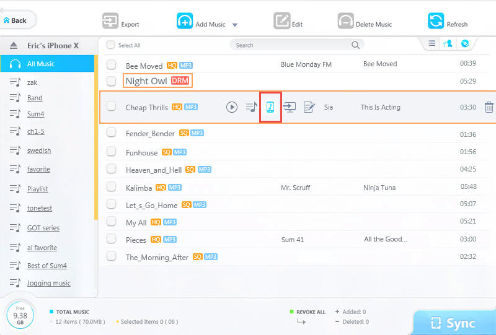Screen dimensions: 496x335
Task: Click the Edit toolbar icon
Action: coord(282,21)
